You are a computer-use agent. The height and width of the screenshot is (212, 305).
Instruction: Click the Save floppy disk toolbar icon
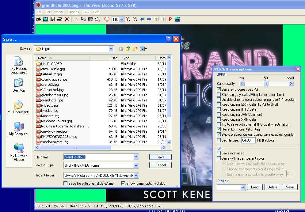click(52, 19)
